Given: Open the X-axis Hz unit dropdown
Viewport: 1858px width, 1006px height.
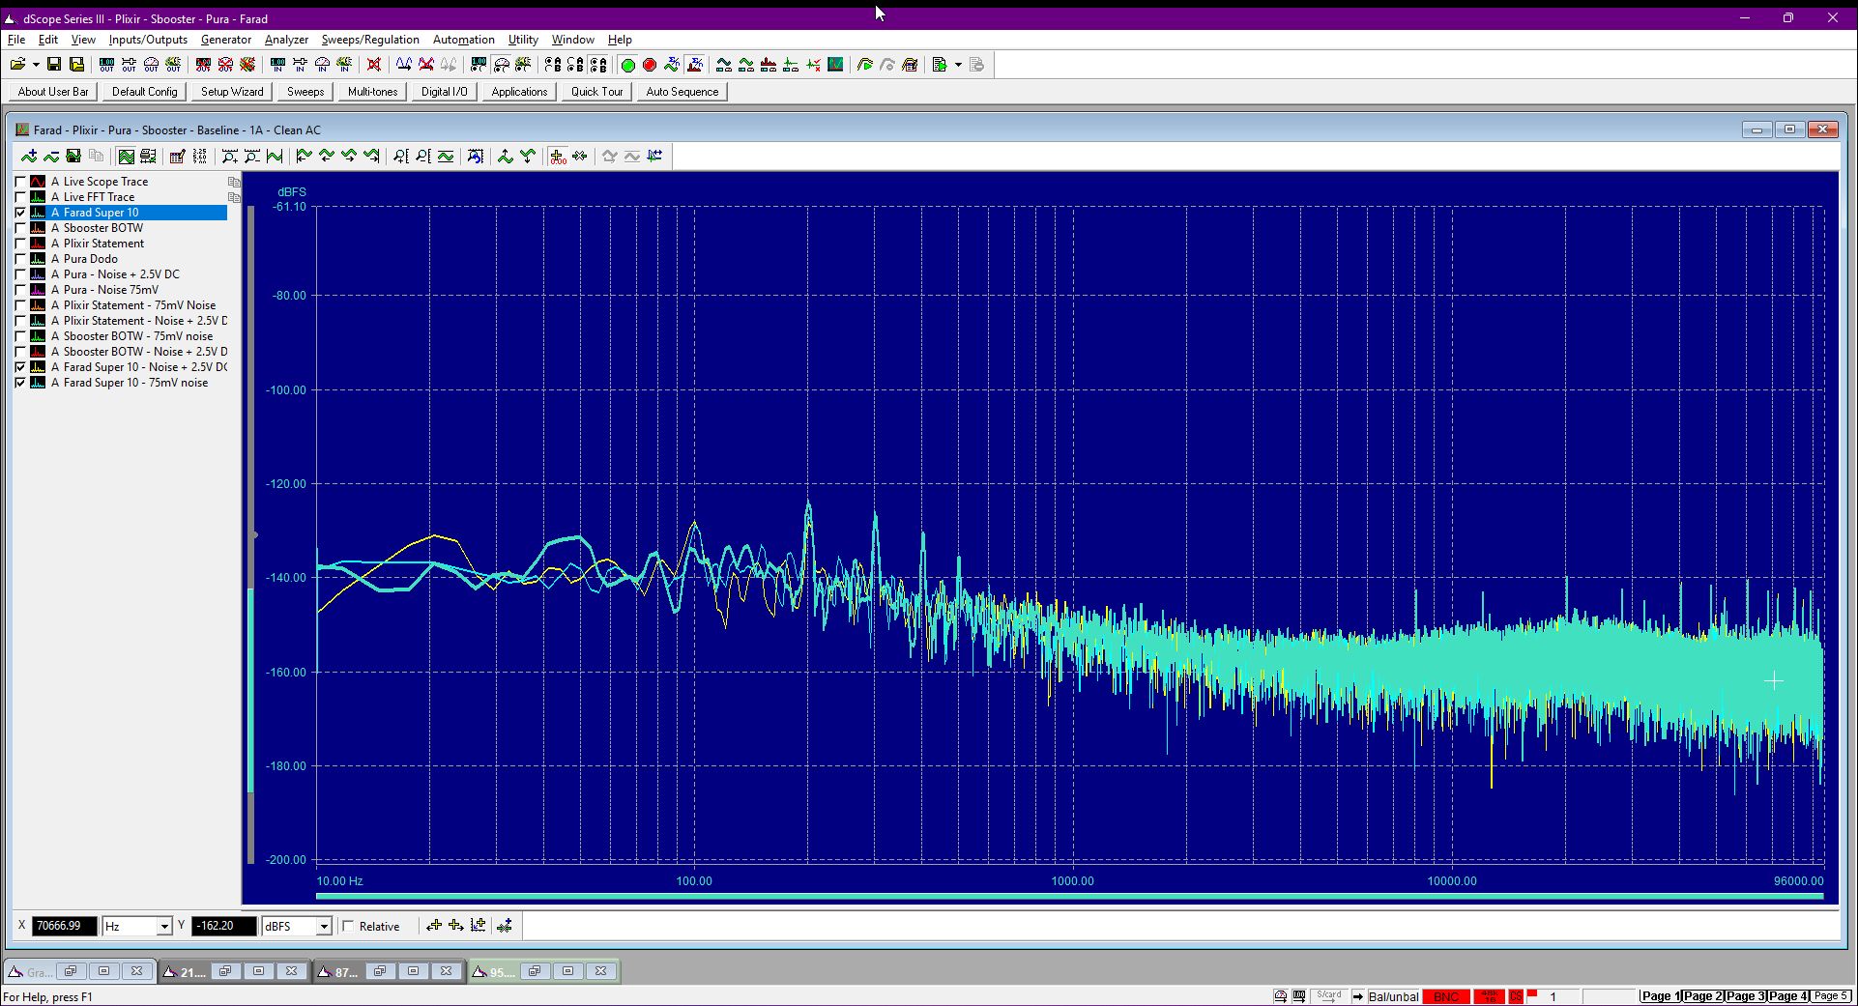Looking at the screenshot, I should pyautogui.click(x=164, y=926).
